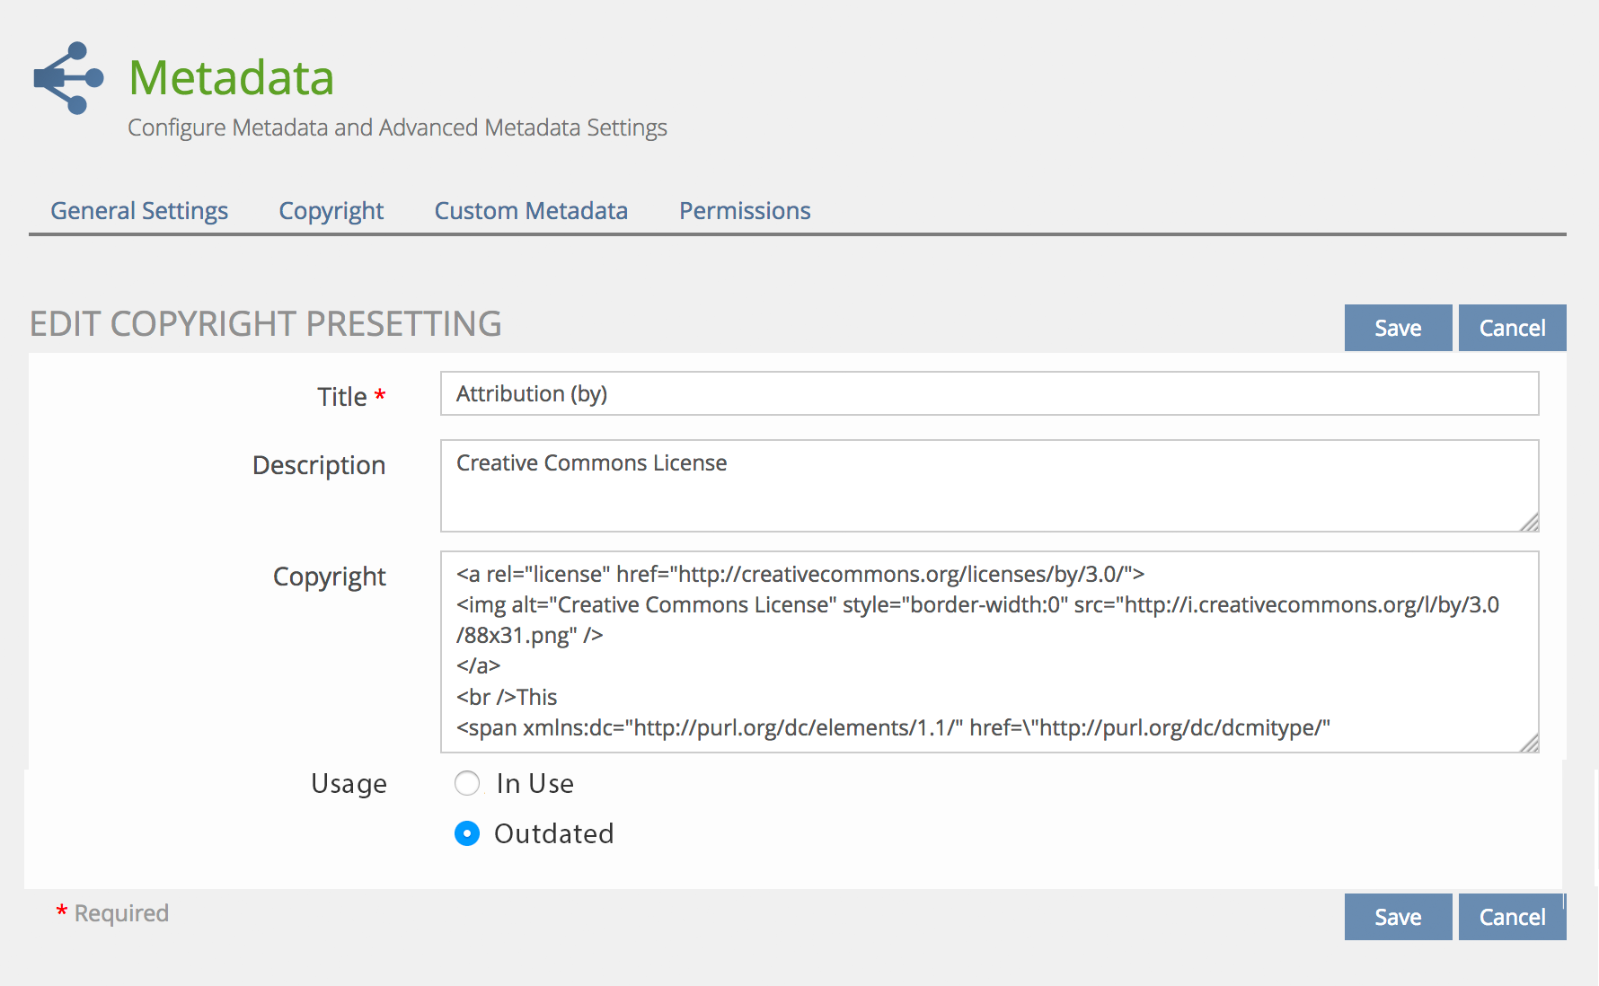Select the Outdated radio button
The height and width of the screenshot is (986, 1599).
pyautogui.click(x=467, y=834)
